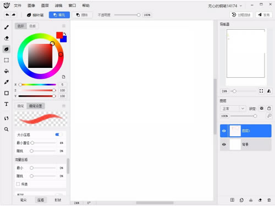
Task: Select the eraser tool
Action: tap(7, 38)
